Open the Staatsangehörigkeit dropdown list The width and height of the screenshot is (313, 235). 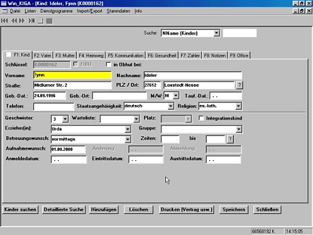[x=170, y=106]
